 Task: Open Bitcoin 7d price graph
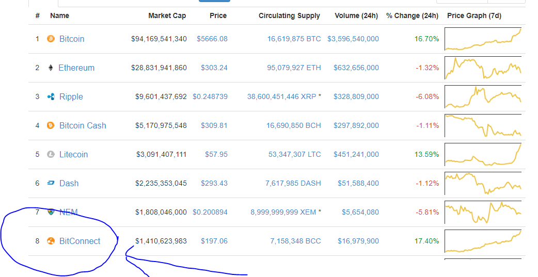483,39
